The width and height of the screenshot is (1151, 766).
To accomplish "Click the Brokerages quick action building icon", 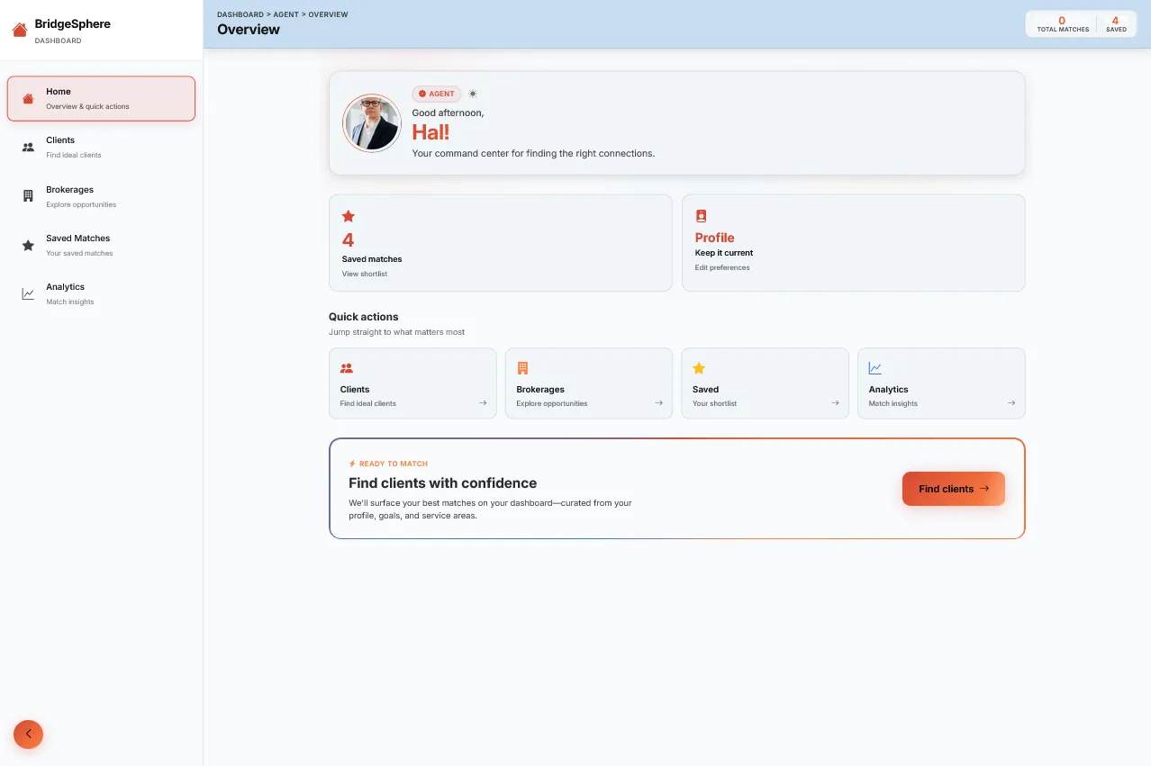I will (x=522, y=368).
